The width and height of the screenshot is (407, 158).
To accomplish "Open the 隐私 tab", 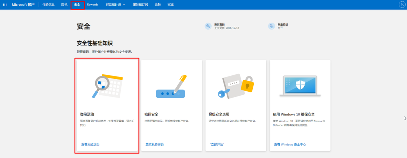I will tap(64, 4).
